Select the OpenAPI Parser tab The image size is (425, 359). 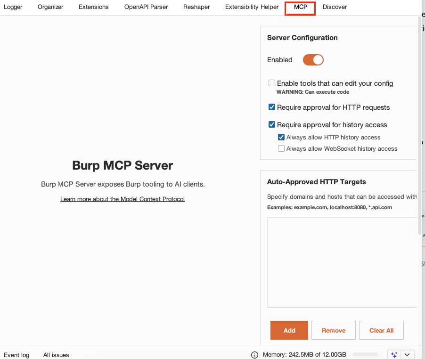[x=146, y=7]
